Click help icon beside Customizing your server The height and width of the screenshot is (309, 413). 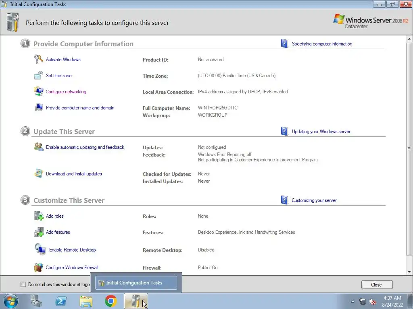(284, 200)
